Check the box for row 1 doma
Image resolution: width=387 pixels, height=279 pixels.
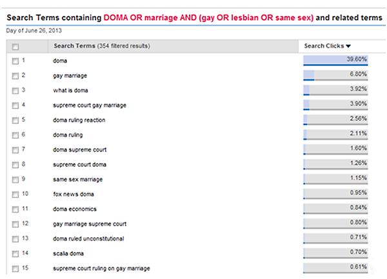tap(15, 60)
